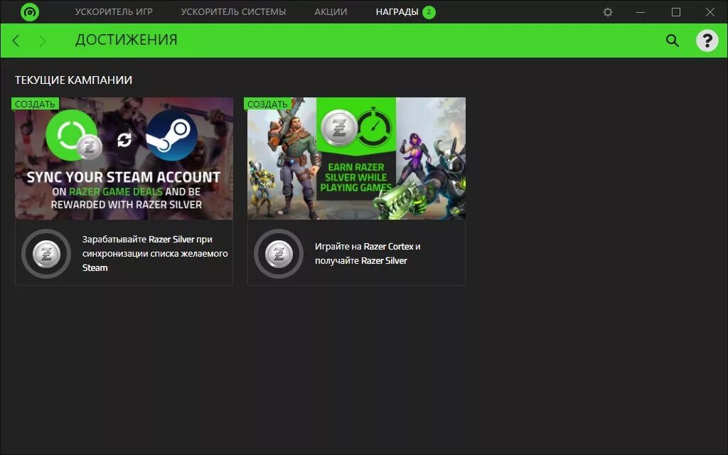
Task: Maximize the Razer Cortex window
Action: pos(676,12)
